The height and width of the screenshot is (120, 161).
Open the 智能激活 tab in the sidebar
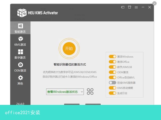pos(20,28)
